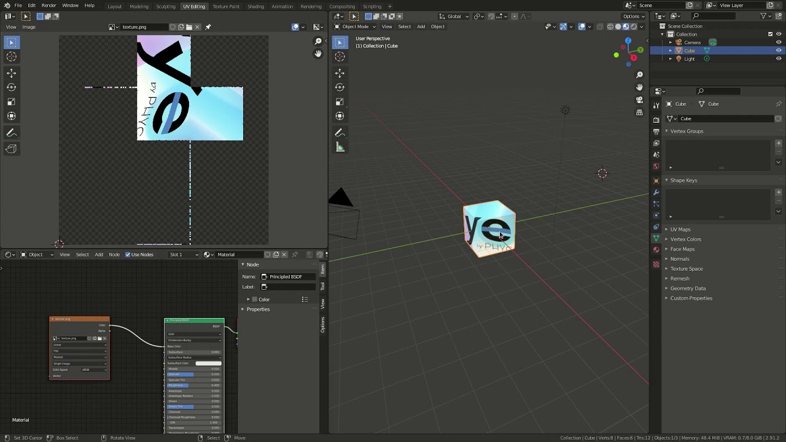The image size is (786, 442).
Task: Select the Measure tool in 3D viewport
Action: pyautogui.click(x=340, y=147)
